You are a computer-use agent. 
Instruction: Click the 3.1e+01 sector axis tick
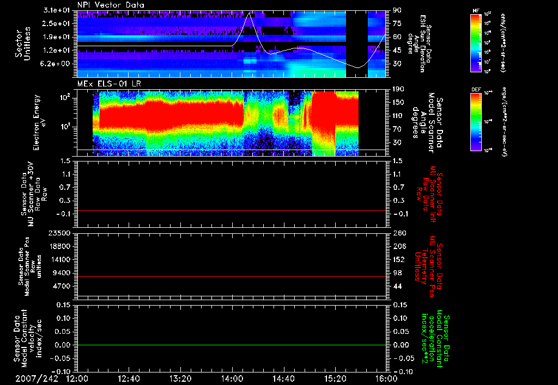click(x=58, y=10)
